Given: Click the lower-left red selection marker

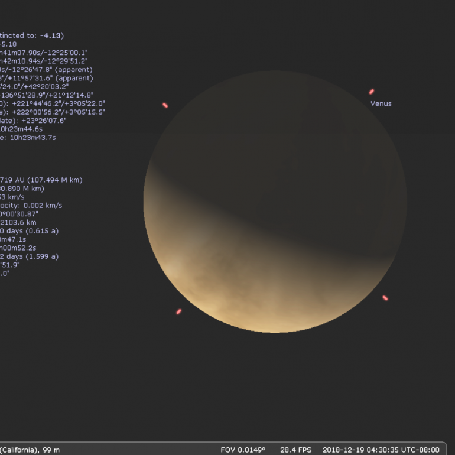Looking at the screenshot, I should pyautogui.click(x=178, y=311).
